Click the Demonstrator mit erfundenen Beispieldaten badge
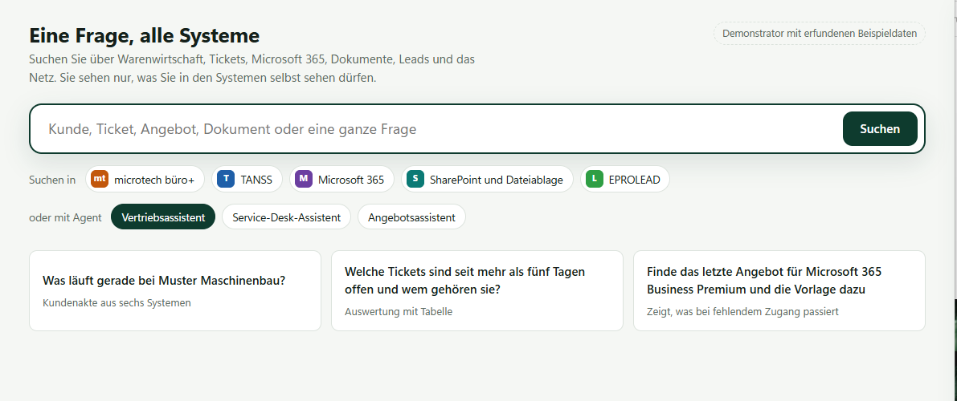Image resolution: width=957 pixels, height=401 pixels. [x=820, y=34]
